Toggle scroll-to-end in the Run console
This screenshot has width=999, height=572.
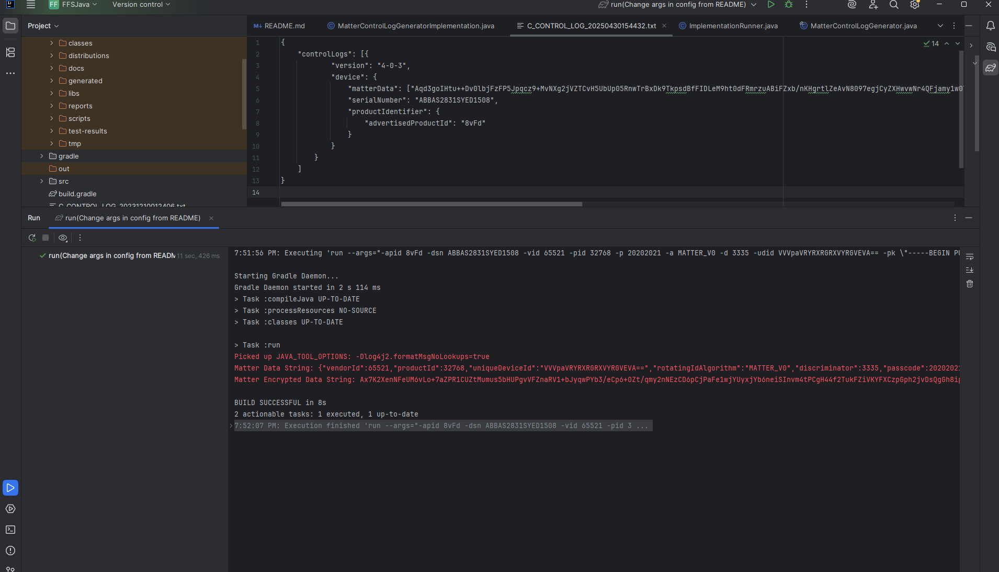click(970, 270)
